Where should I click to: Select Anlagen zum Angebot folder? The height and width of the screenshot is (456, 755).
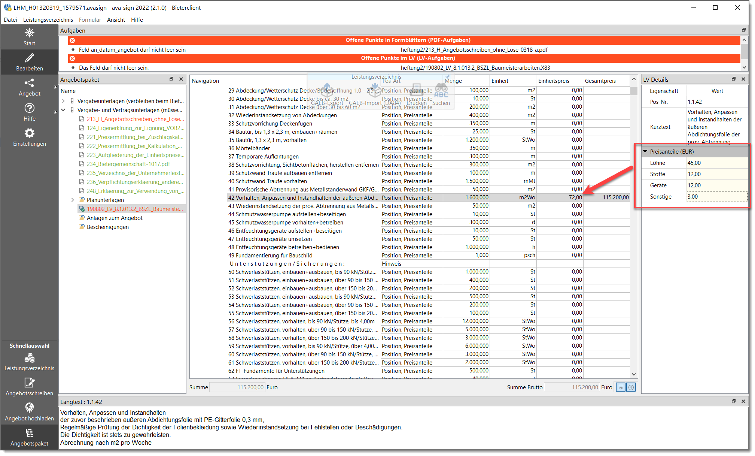click(x=115, y=218)
